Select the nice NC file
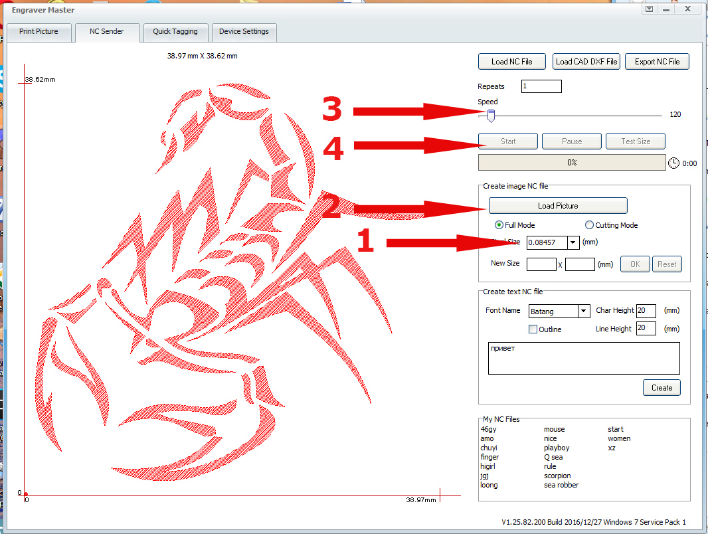 (x=550, y=438)
